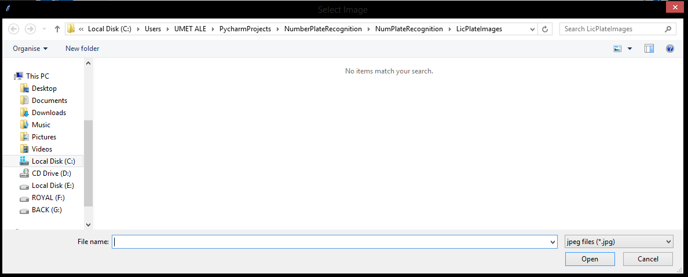Click the Forward navigation arrow
Image resolution: width=688 pixels, height=277 pixels.
(30, 29)
